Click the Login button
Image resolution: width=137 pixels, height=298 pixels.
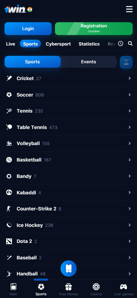pos(28,29)
